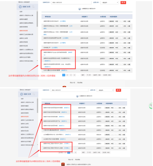Open 主题分类 dropdown in the lower screenshot
Screen dimensions: 153x166
[x=105, y=90]
